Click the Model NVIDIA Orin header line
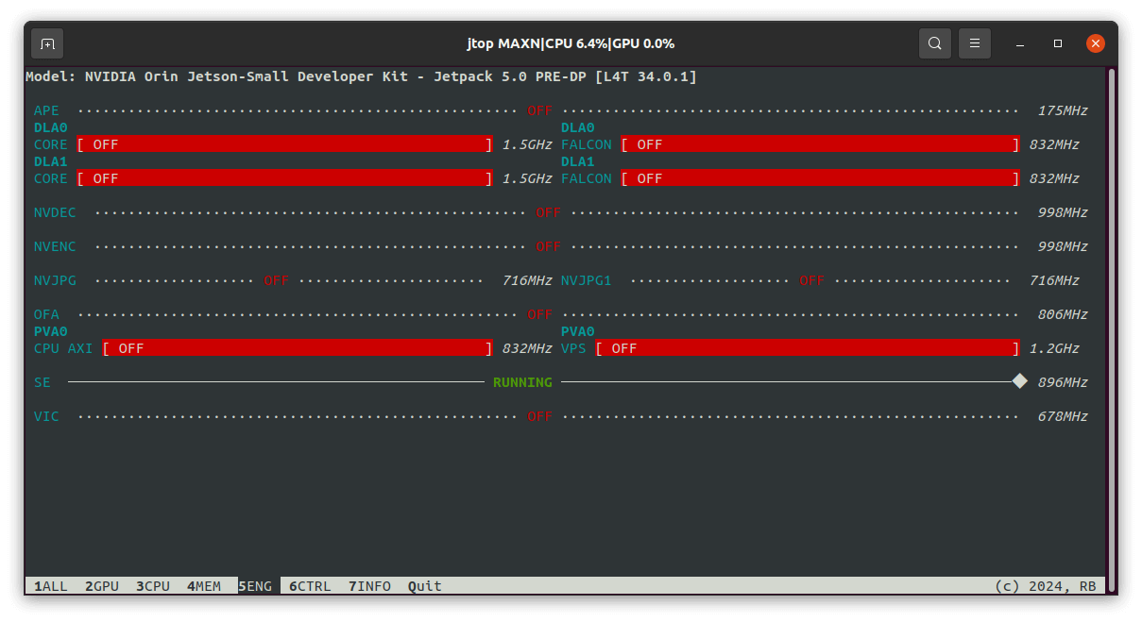This screenshot has width=1142, height=622. click(361, 76)
